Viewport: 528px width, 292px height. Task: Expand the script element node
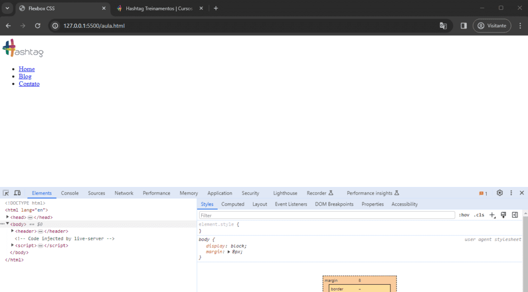point(12,245)
